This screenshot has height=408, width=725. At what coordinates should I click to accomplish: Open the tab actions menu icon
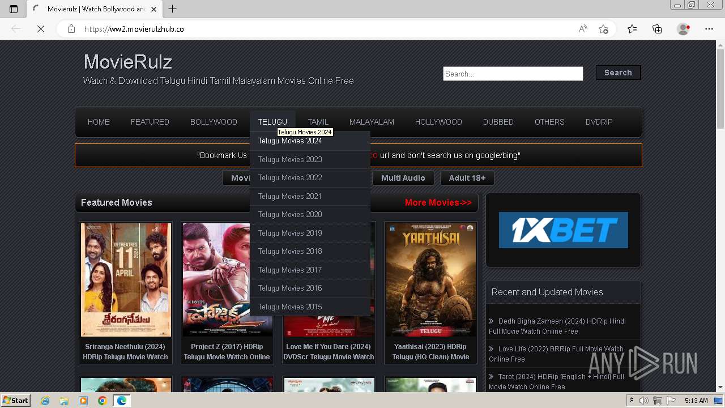click(14, 9)
